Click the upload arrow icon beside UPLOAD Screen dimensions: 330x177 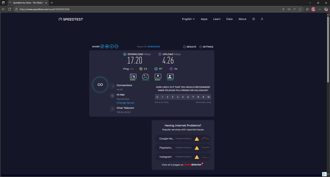click(x=160, y=54)
